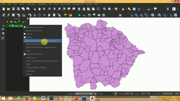Image resolution: width=180 pixels, height=101 pixels.
Task: Open the Python console icon
Action: (x=120, y=15)
